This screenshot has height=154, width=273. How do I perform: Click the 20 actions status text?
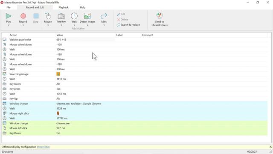7,151
